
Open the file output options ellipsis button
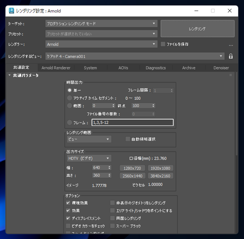[231, 45]
